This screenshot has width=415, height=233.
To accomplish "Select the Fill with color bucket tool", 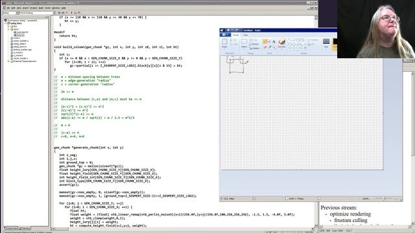I will 270,41.
